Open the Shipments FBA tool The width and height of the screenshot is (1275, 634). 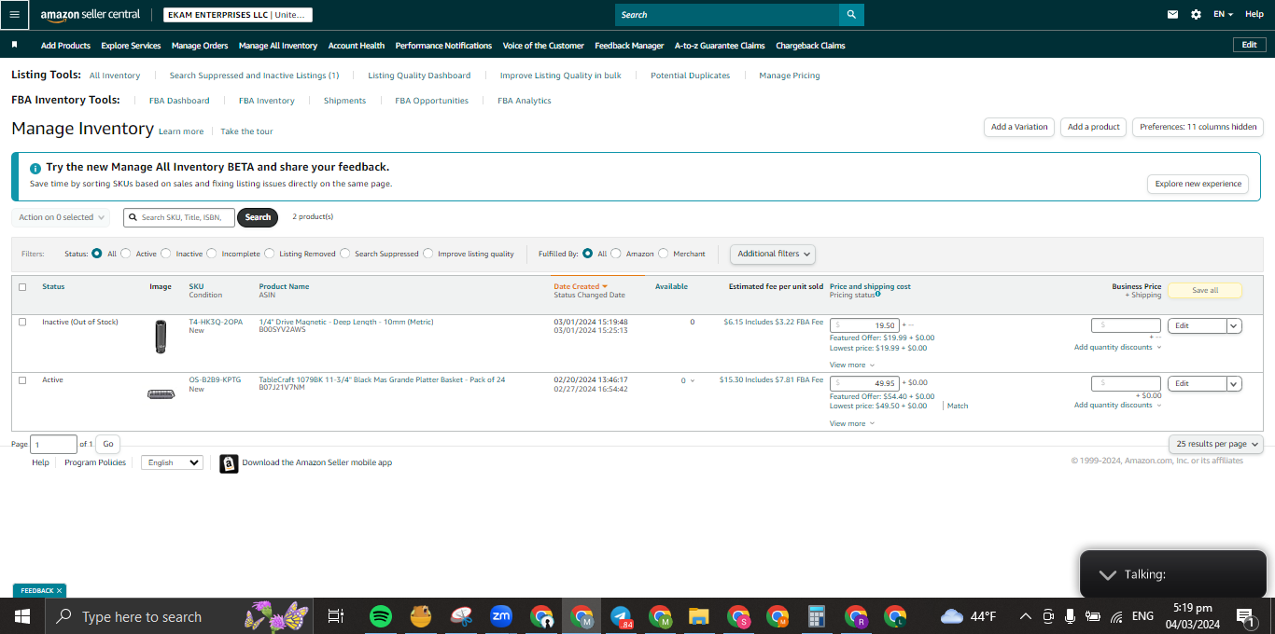point(344,101)
